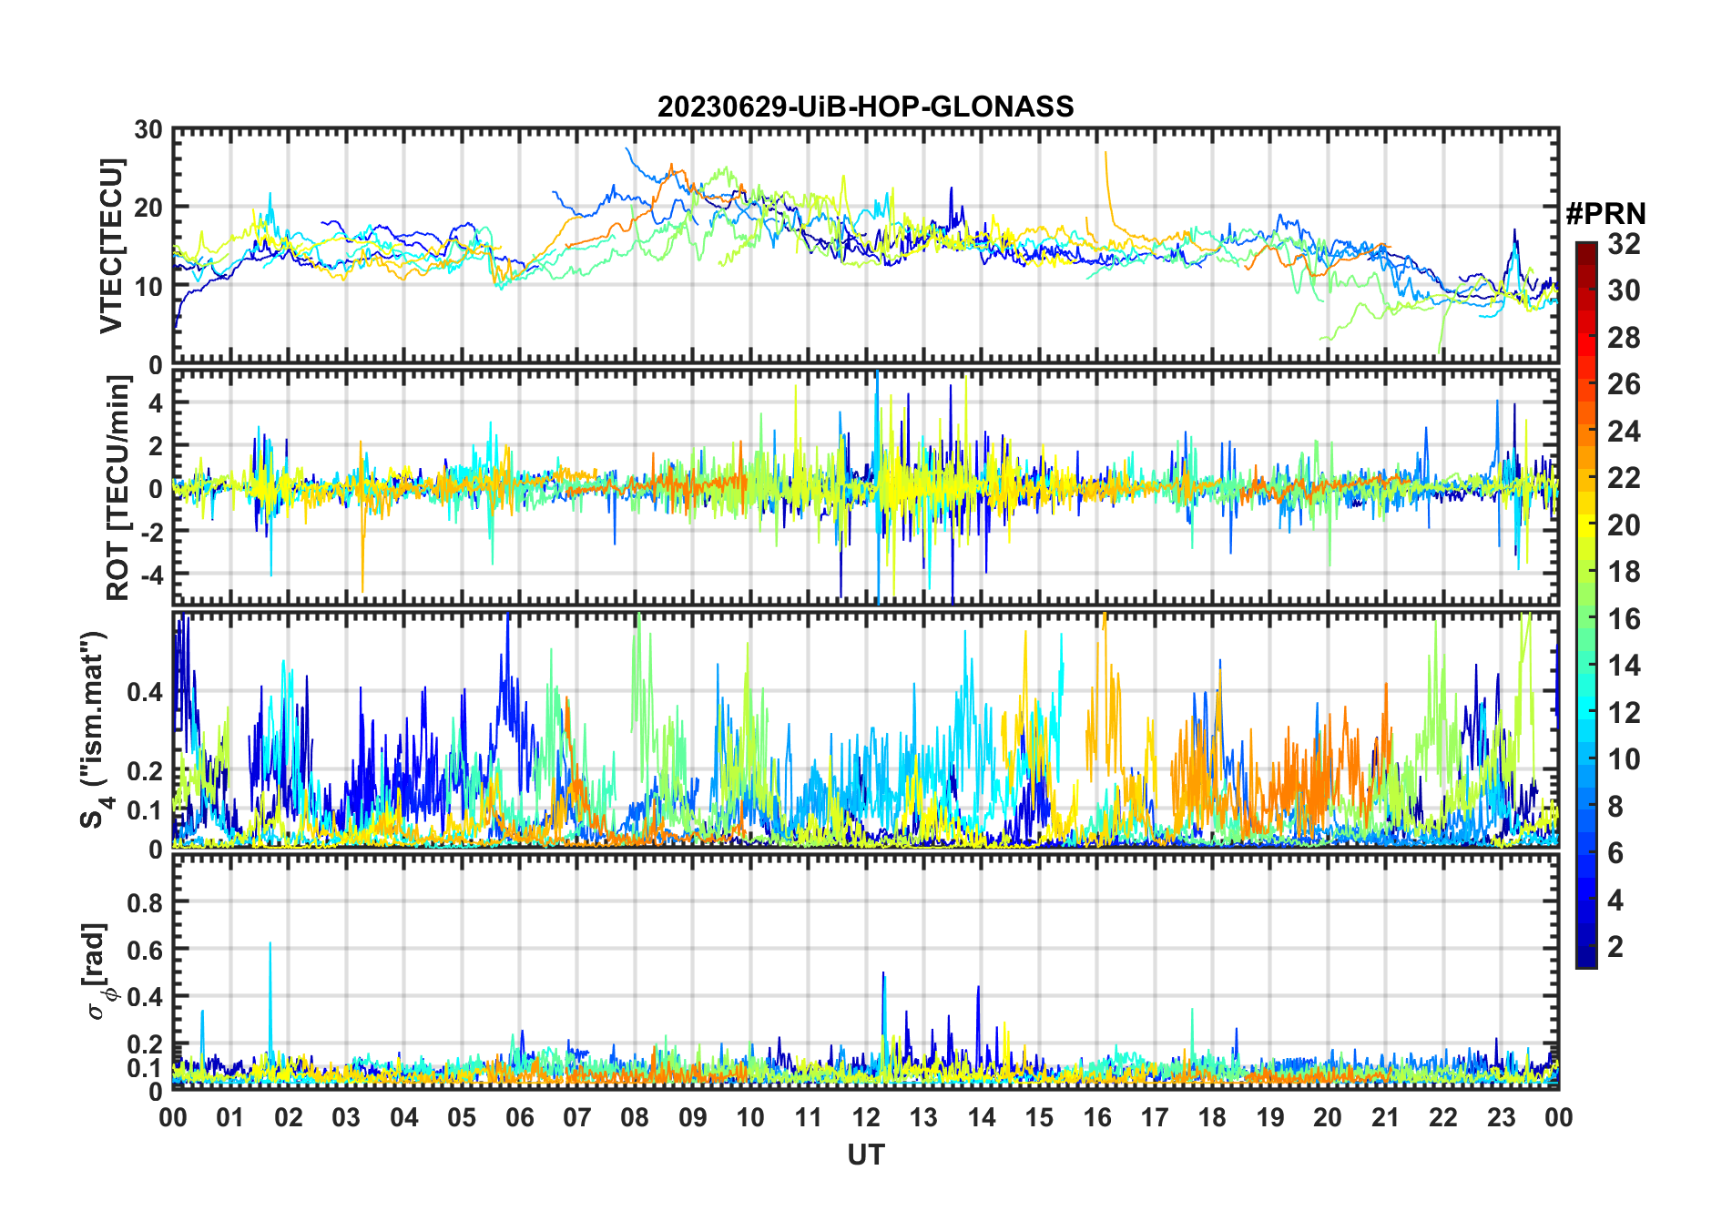Click ROT y-axis tick 4
This screenshot has height=1211, width=1732.
pos(157,402)
